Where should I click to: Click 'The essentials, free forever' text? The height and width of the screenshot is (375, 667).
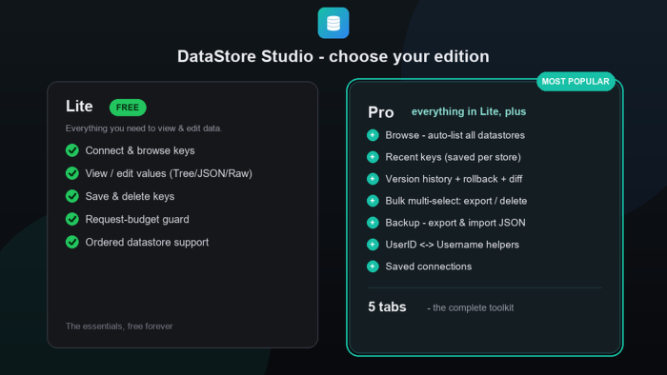[119, 326]
